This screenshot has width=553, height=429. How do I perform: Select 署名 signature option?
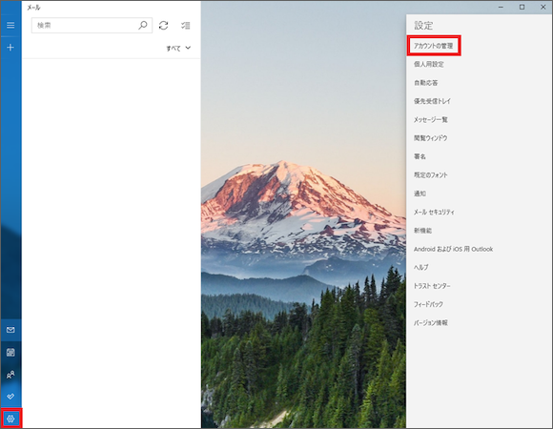(420, 156)
